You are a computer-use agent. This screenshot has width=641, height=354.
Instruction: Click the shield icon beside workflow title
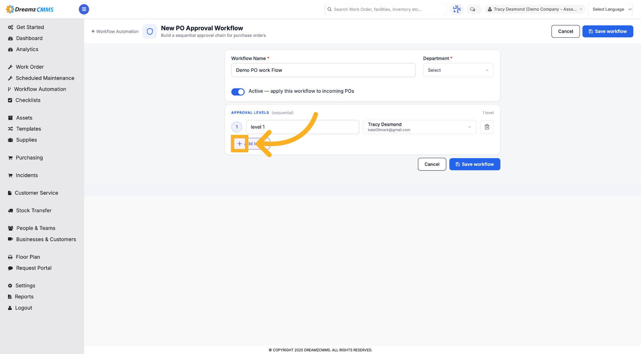coord(150,31)
